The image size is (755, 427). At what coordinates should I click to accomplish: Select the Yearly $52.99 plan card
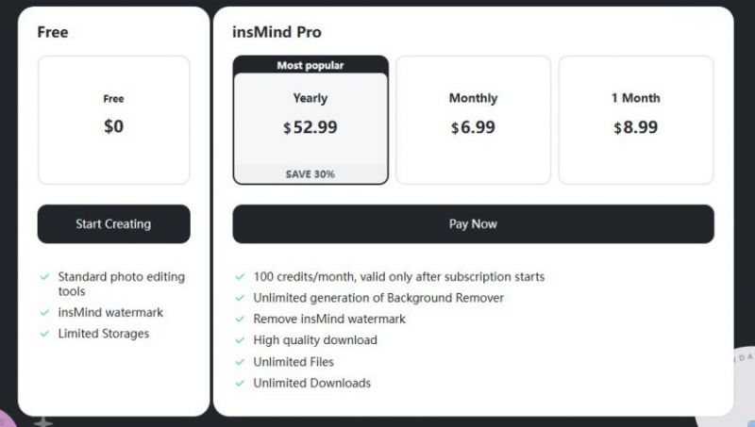point(310,118)
